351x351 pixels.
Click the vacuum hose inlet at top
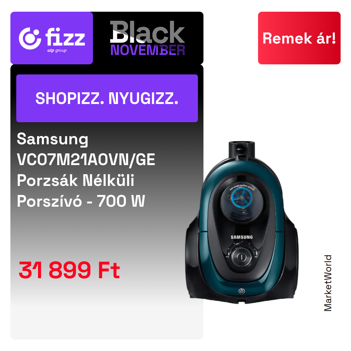[x=242, y=149]
